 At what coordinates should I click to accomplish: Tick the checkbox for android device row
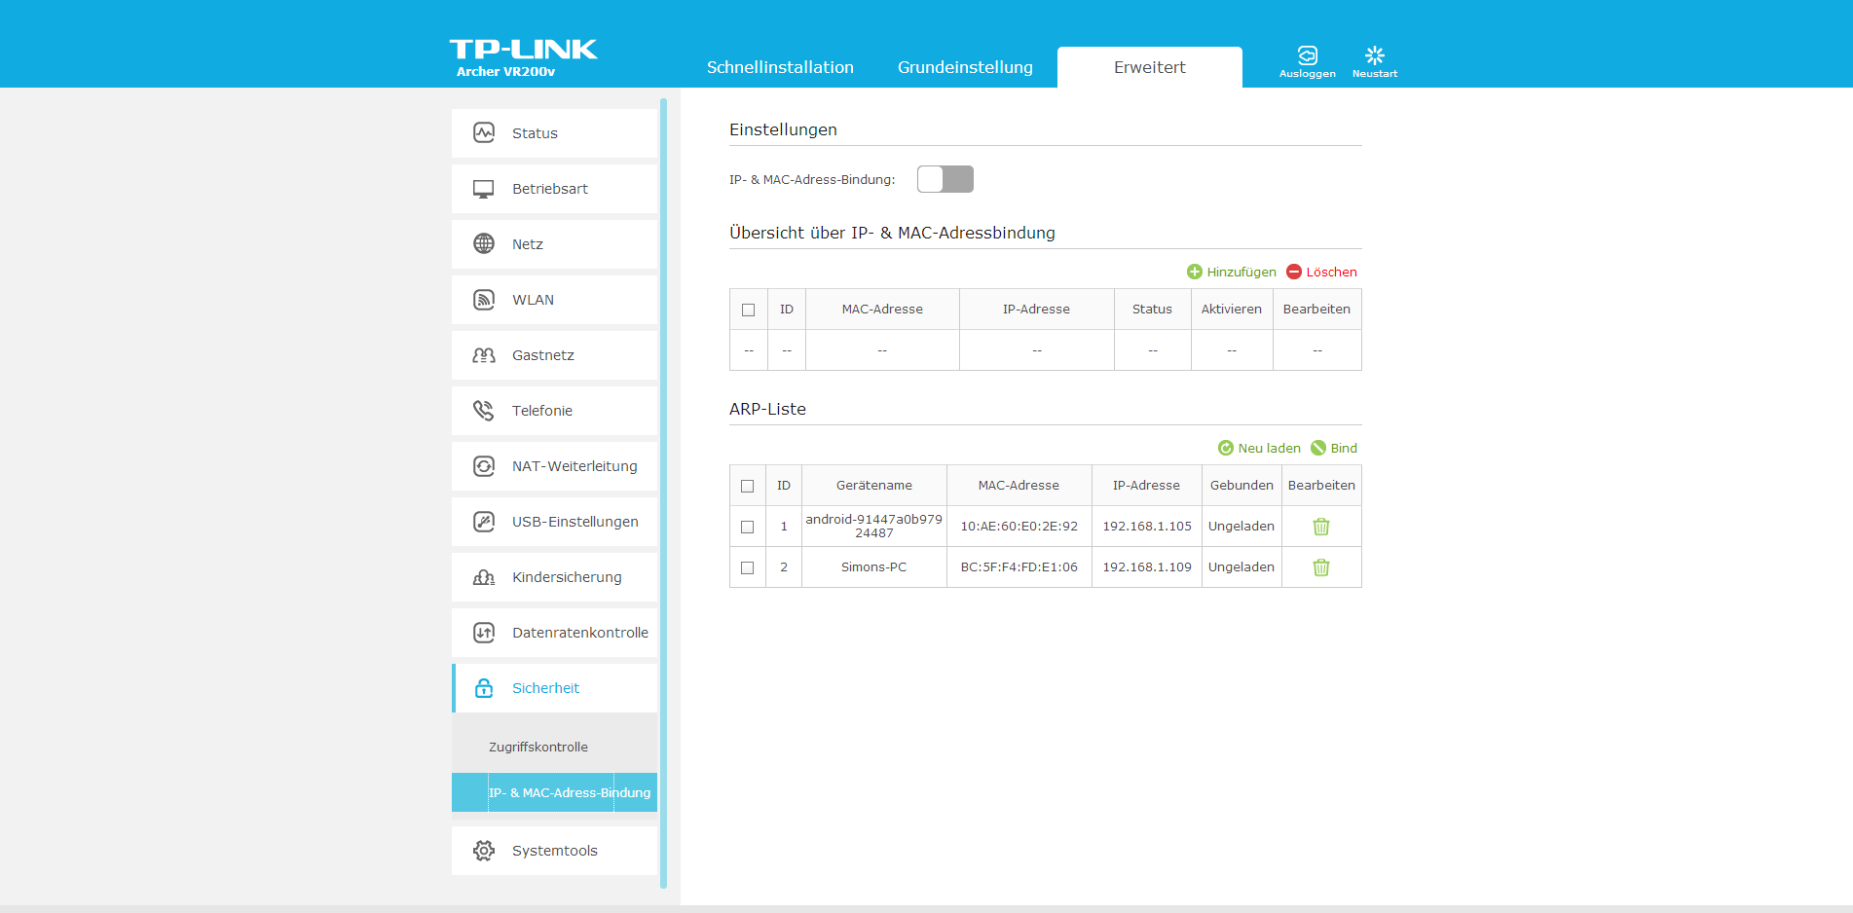point(747,527)
